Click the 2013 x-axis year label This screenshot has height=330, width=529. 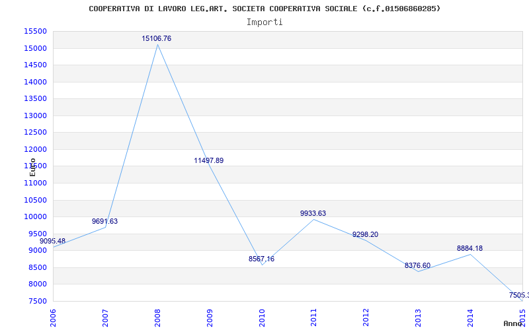[x=418, y=317]
